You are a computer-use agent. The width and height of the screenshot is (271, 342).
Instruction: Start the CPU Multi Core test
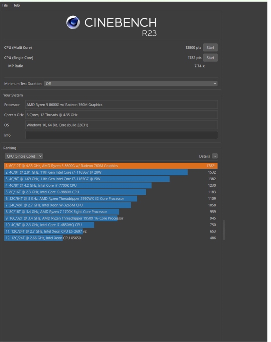coord(210,48)
